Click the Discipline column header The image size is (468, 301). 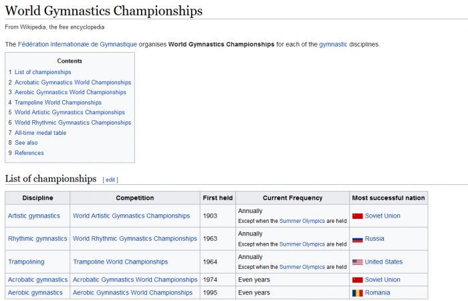[37, 198]
